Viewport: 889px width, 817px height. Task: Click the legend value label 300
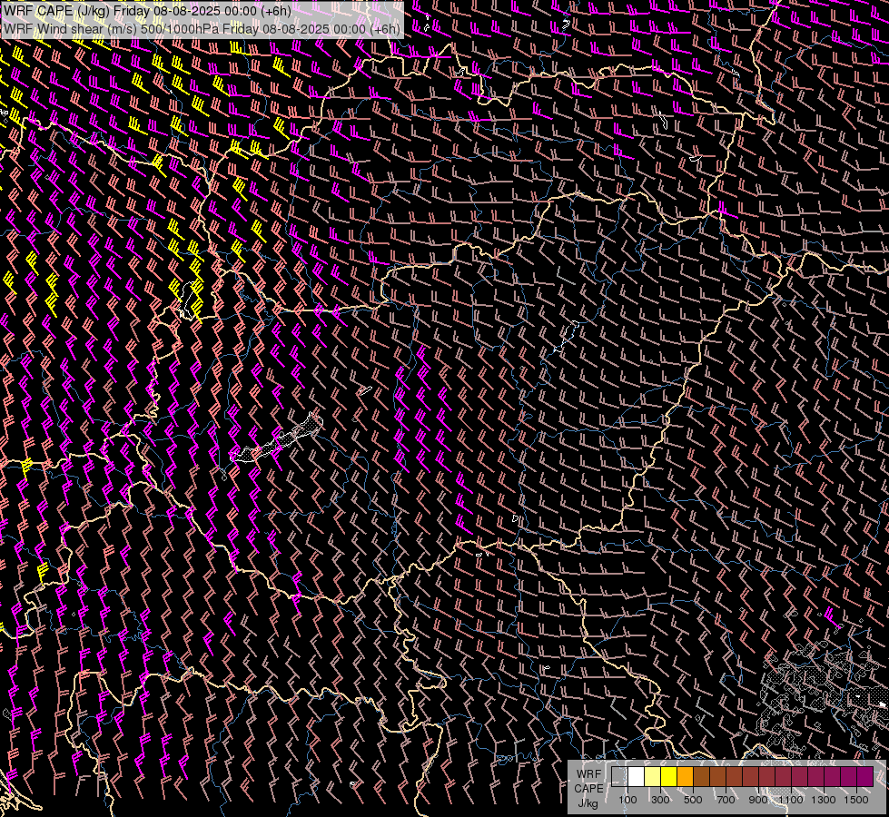(660, 800)
